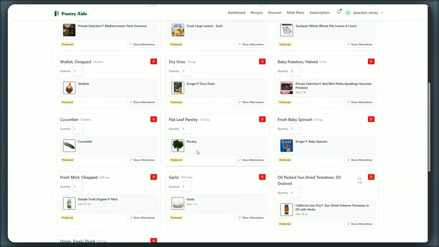Image resolution: width=439 pixels, height=247 pixels.
Task: Click the page vertical scrollbar
Action: pyautogui.click(x=429, y=127)
